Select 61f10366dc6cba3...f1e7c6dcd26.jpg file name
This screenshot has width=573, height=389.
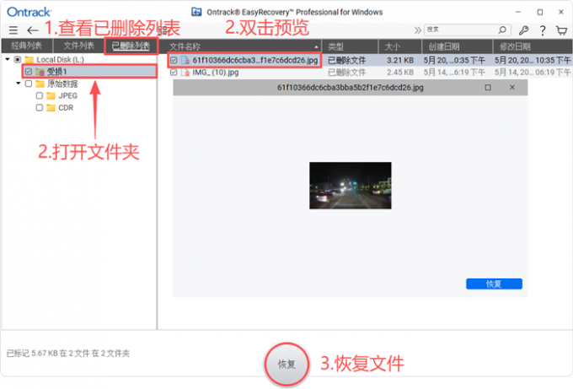click(x=255, y=61)
